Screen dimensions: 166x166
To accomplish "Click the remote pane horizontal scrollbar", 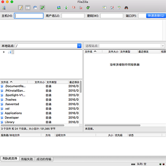I will [113, 125].
